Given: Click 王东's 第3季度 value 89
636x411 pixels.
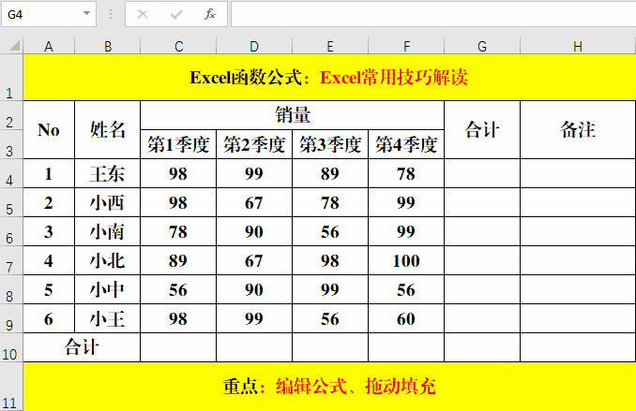Looking at the screenshot, I should coord(330,173).
